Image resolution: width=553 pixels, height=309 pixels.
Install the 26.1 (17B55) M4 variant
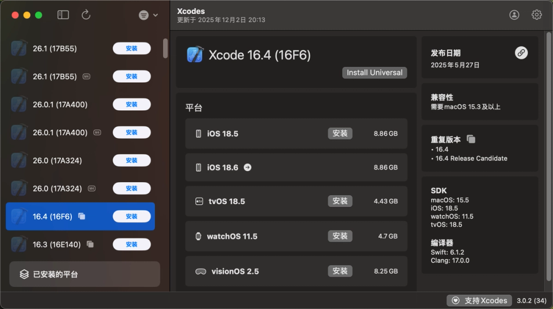click(x=132, y=76)
